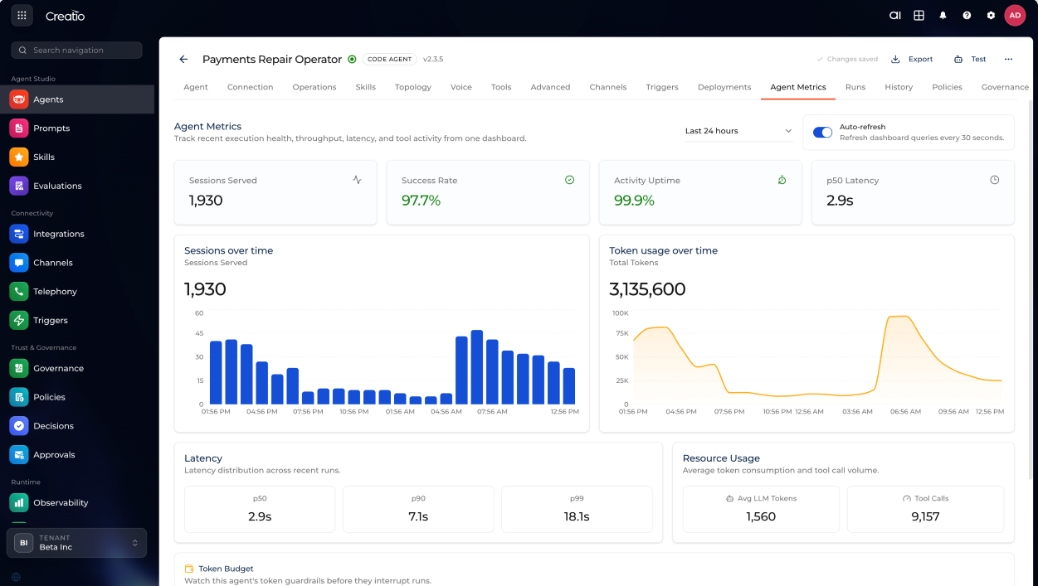
Task: Click the Export button
Action: pyautogui.click(x=912, y=60)
